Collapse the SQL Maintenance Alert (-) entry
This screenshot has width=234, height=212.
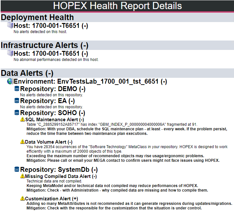click(81, 120)
